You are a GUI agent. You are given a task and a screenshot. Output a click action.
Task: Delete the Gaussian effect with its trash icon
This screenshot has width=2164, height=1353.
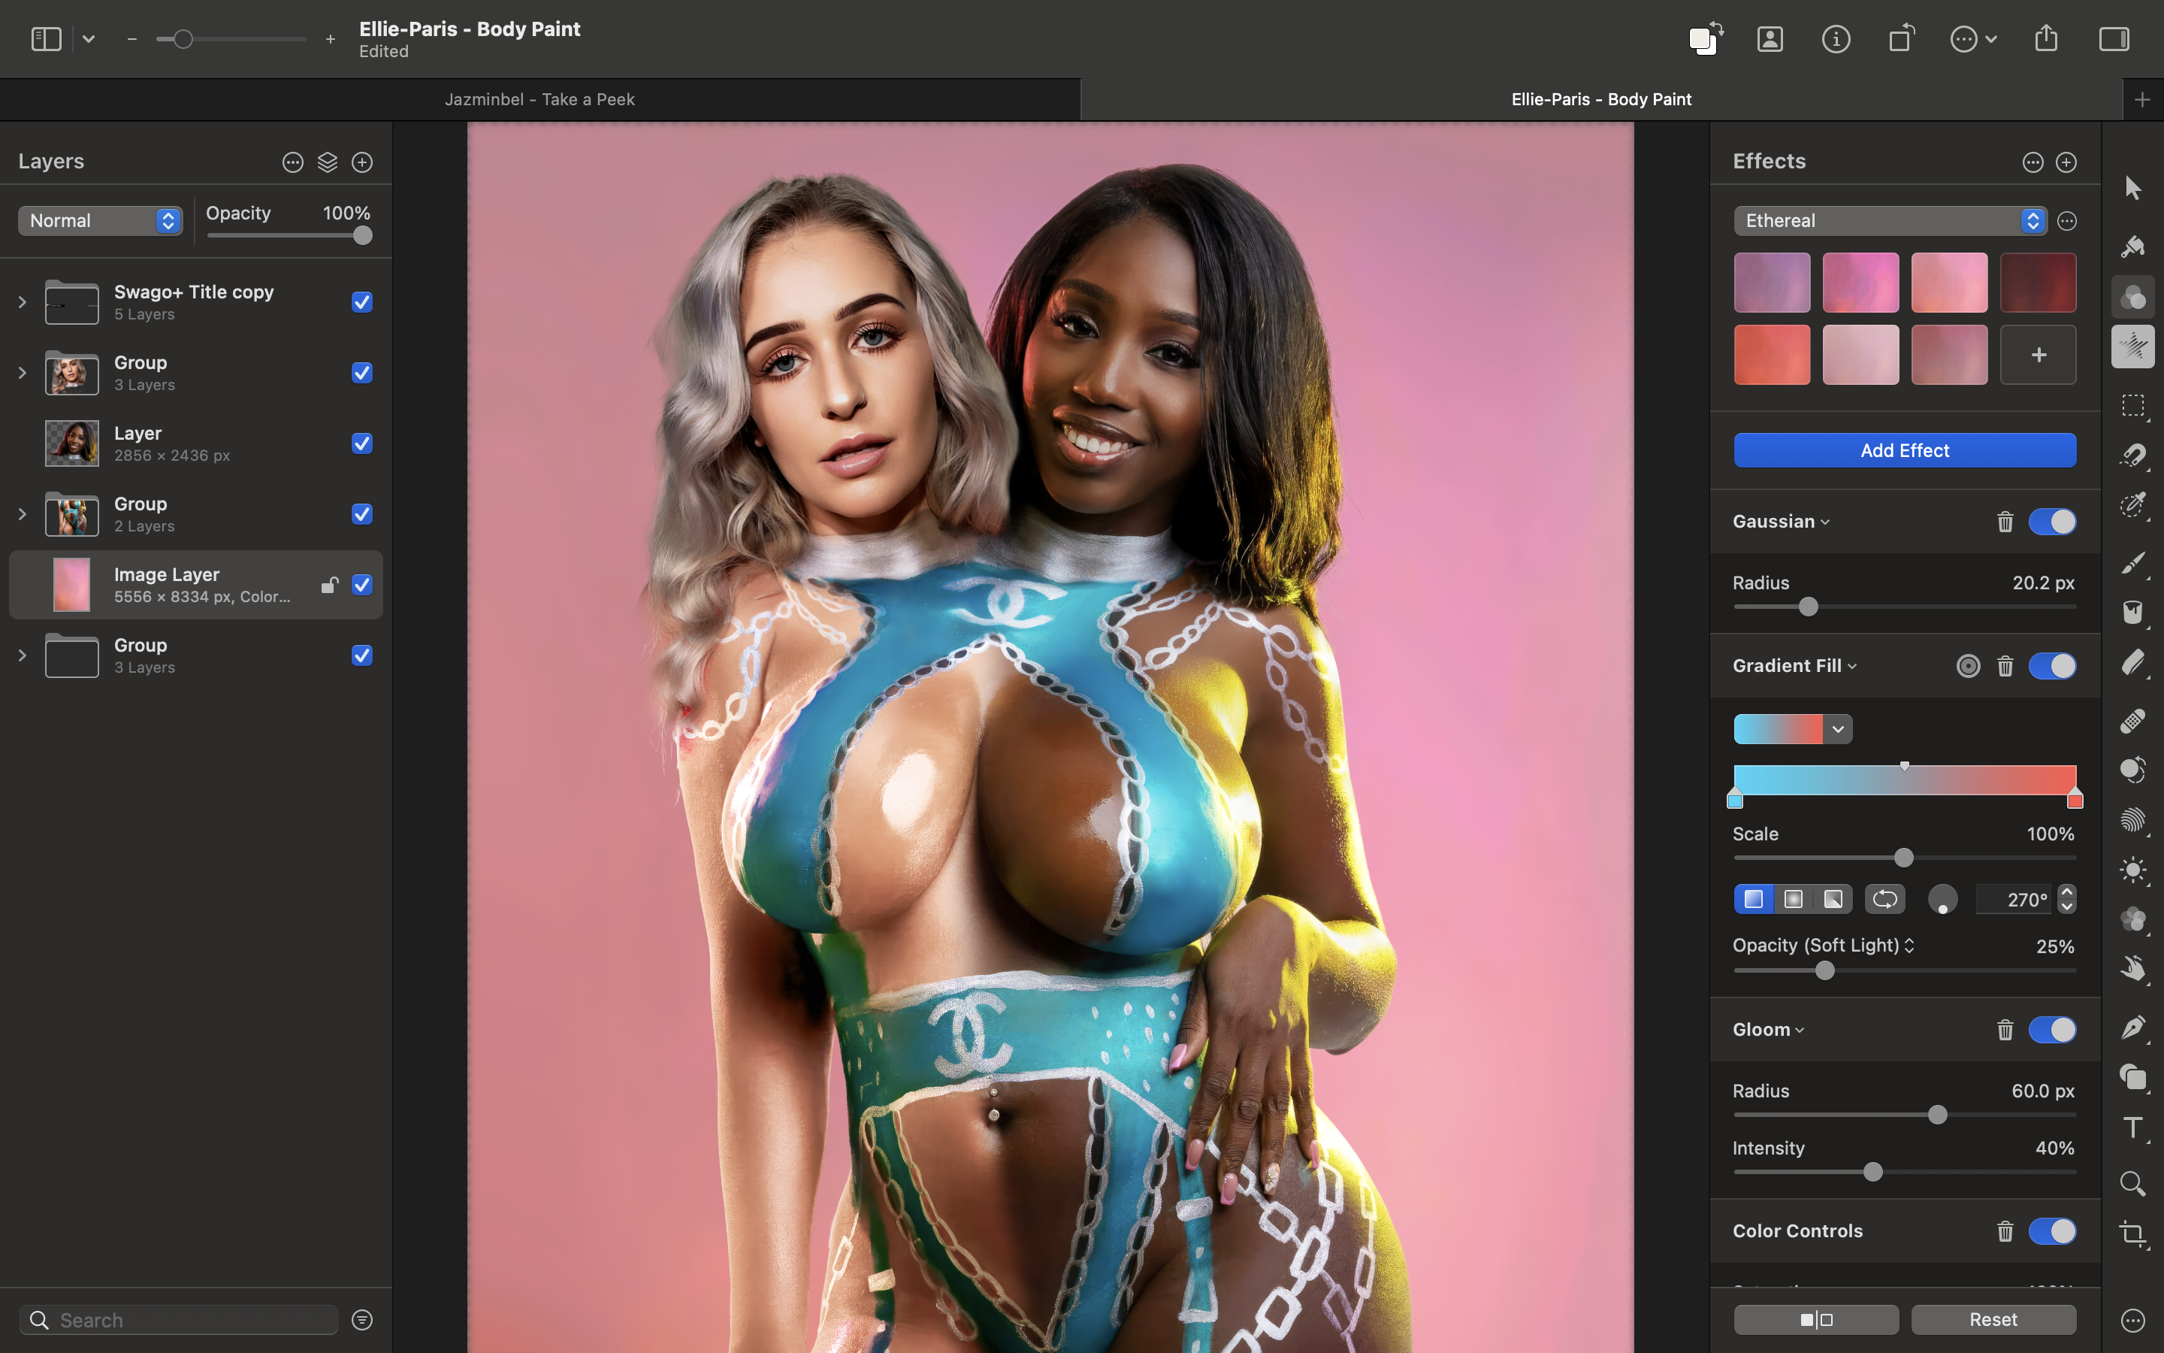2005,522
